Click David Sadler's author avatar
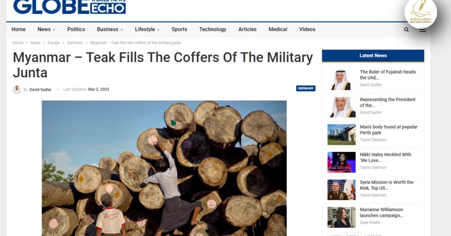This screenshot has height=236, width=451. point(17,90)
